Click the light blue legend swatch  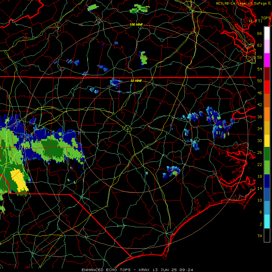point(267,208)
